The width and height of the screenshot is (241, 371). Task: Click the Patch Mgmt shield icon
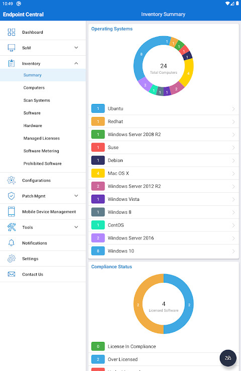[12, 196]
